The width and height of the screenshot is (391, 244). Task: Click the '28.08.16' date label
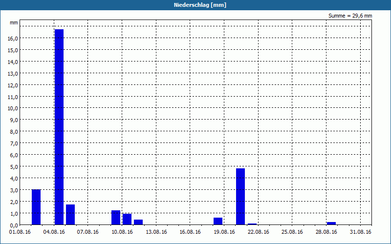pyautogui.click(x=326, y=232)
